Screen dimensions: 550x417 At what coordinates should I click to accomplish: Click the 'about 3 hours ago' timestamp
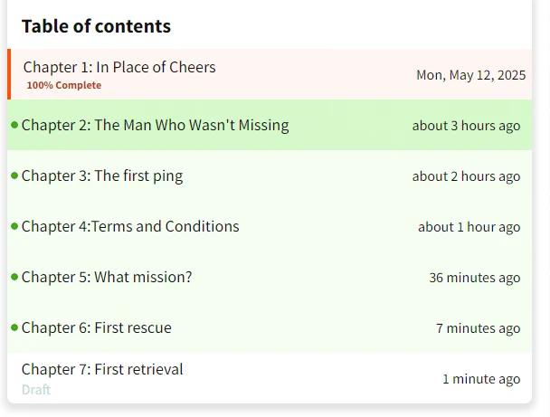pos(466,126)
